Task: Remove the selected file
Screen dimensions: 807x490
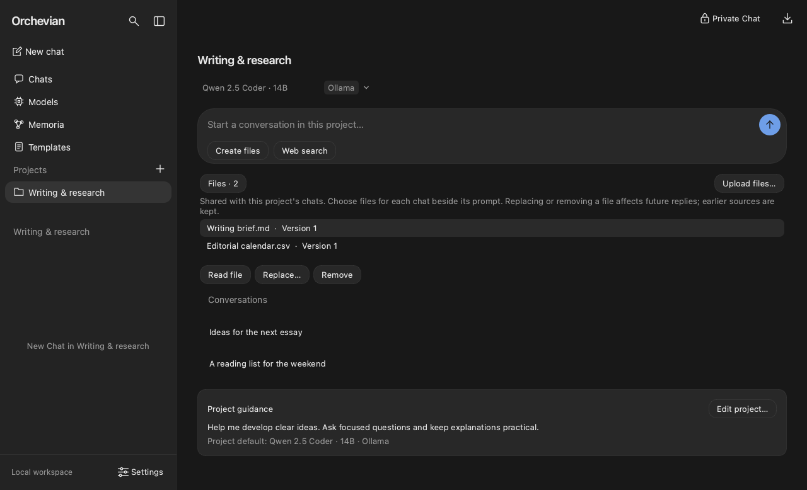Action: pyautogui.click(x=337, y=275)
